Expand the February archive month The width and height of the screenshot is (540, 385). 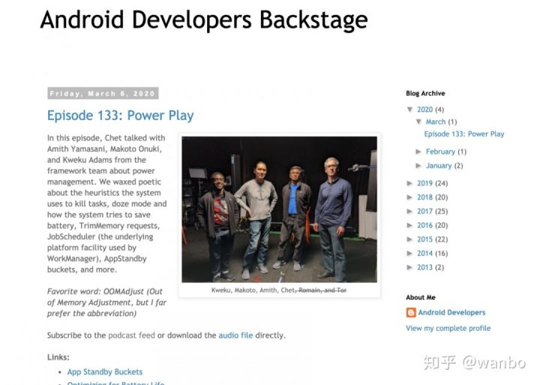(418, 152)
